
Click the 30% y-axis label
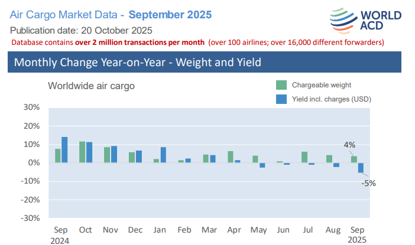pyautogui.click(x=31, y=107)
